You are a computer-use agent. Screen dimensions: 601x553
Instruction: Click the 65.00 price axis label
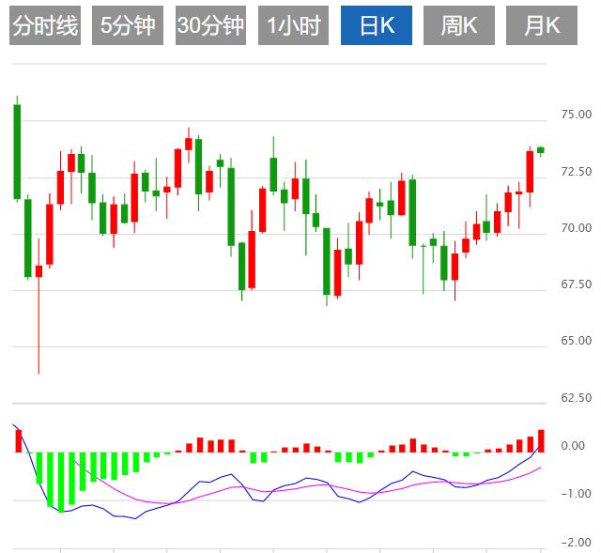point(575,341)
